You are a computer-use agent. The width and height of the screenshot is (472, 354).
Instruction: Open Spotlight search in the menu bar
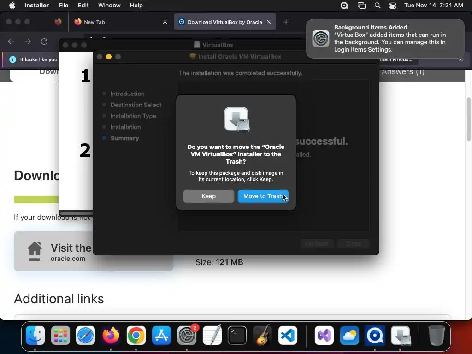point(378,6)
